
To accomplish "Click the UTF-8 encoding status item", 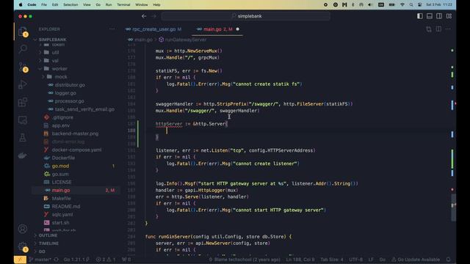I will pos(355,260).
